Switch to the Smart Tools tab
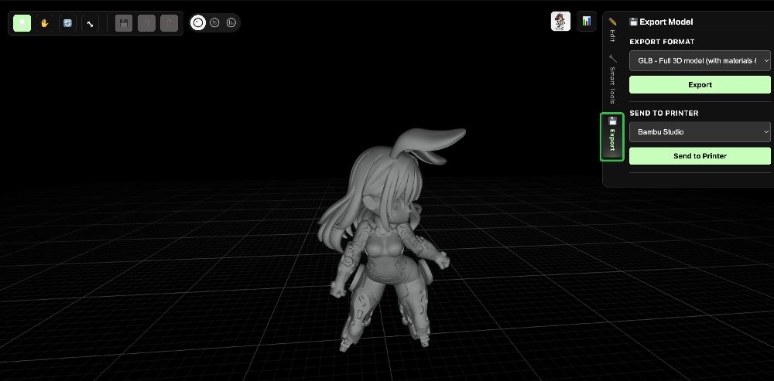The width and height of the screenshot is (774, 381). tap(612, 79)
